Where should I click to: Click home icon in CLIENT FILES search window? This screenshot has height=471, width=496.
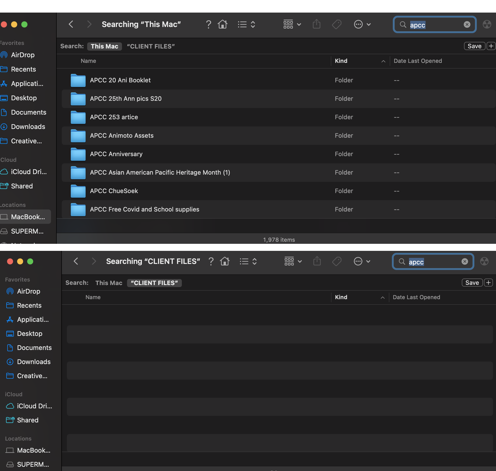[x=225, y=261]
